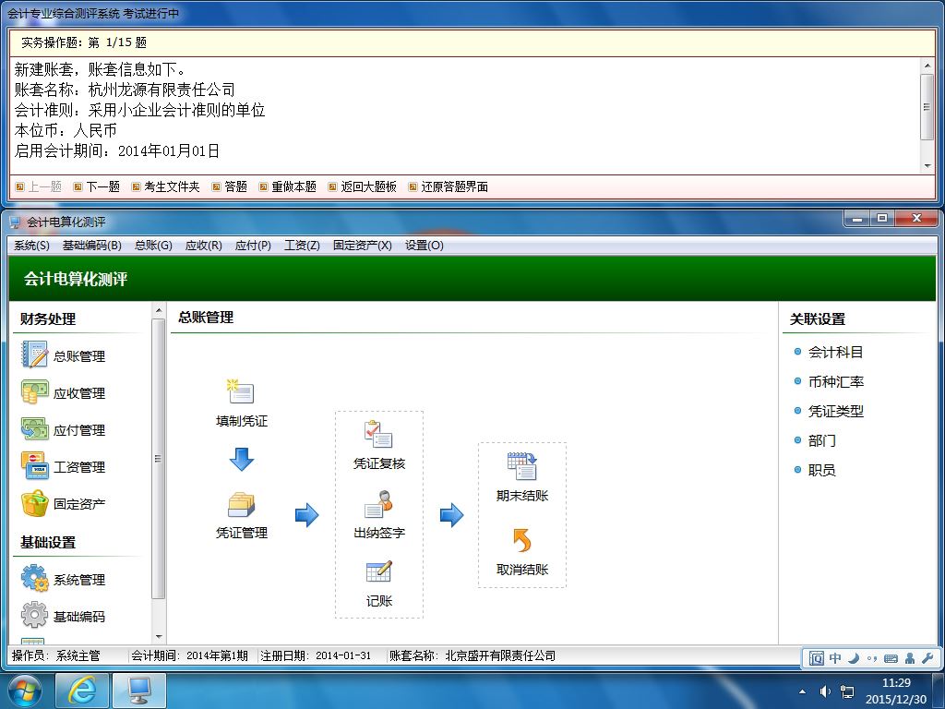Click the IME soft keyboard icon
The height and width of the screenshot is (709, 945).
(891, 657)
